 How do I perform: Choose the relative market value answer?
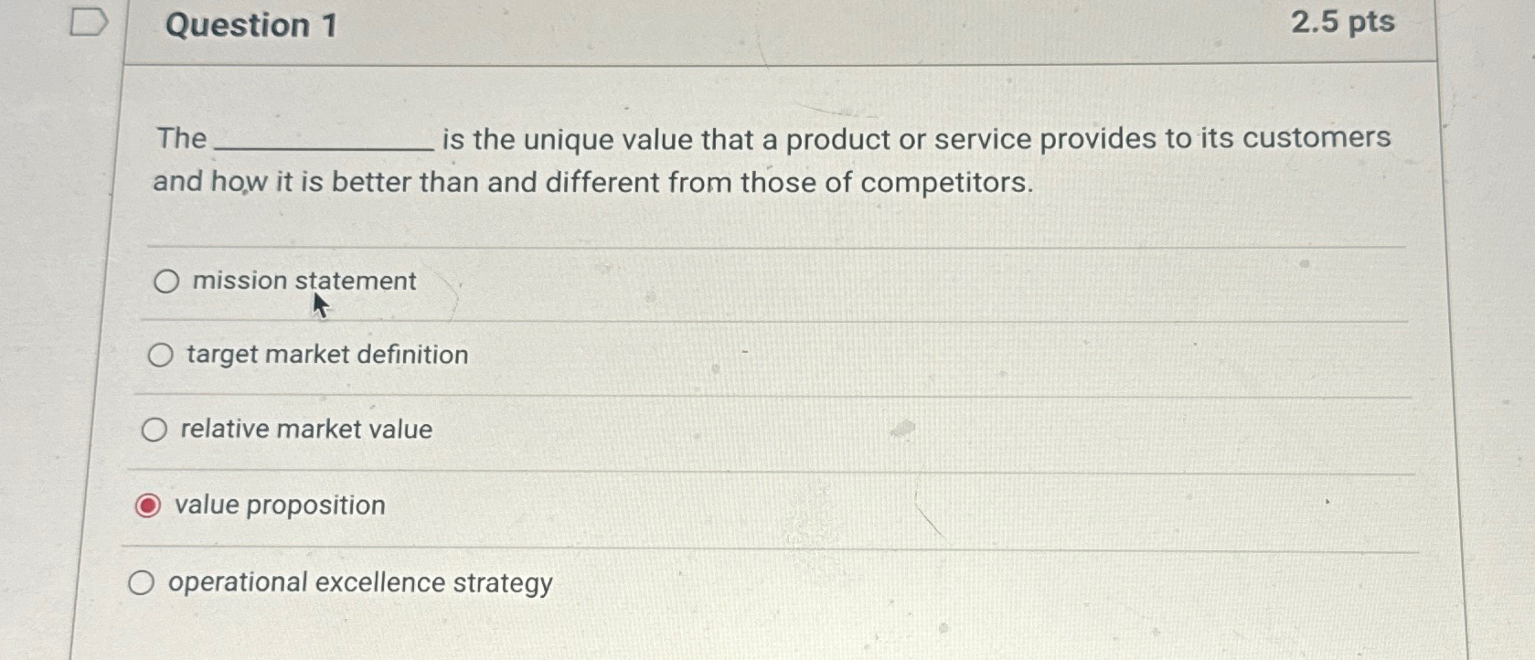[154, 428]
